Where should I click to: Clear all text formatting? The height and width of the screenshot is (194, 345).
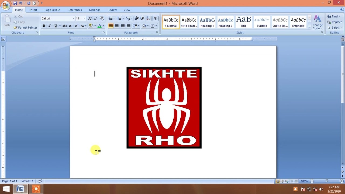[102, 18]
